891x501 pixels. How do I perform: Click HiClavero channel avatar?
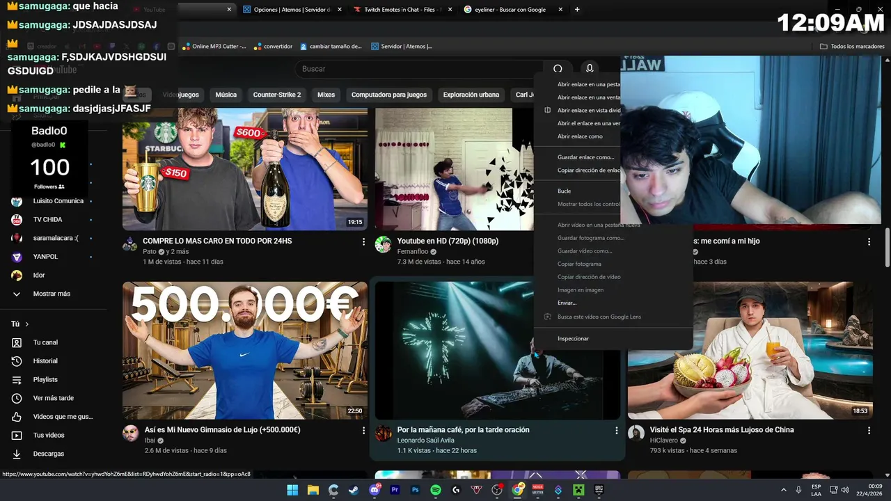click(636, 434)
